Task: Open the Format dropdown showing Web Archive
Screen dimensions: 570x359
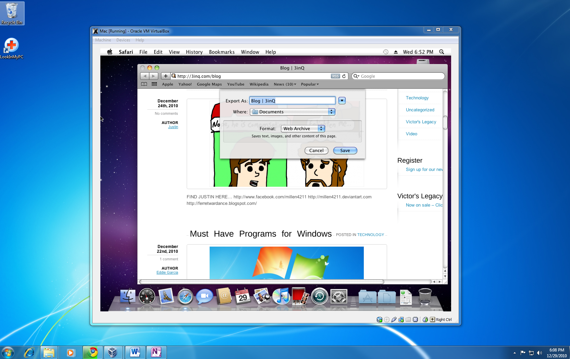Action: 303,128
